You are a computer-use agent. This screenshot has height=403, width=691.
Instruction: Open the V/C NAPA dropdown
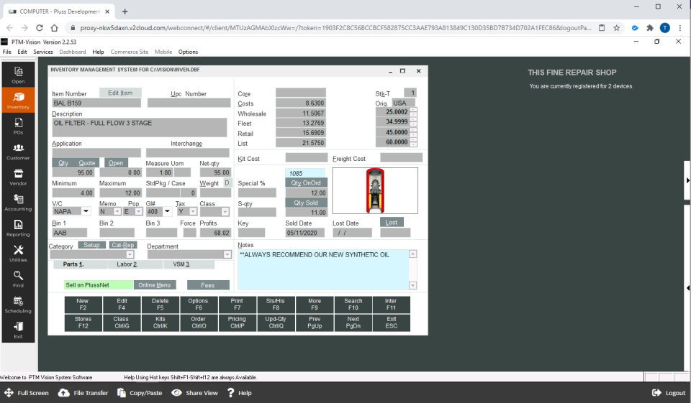click(x=86, y=212)
